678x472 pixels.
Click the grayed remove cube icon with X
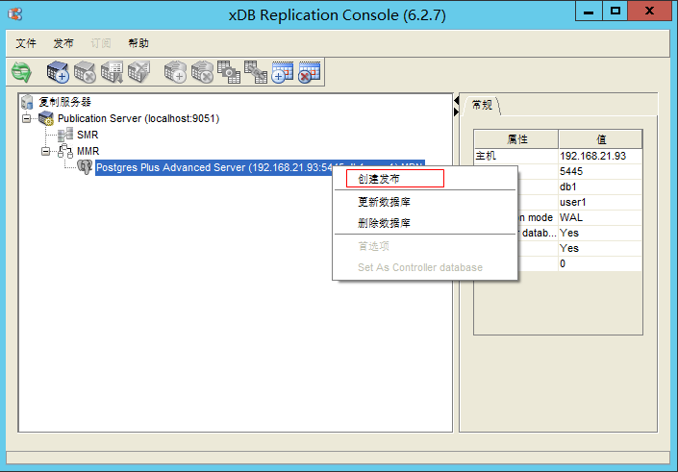point(85,72)
